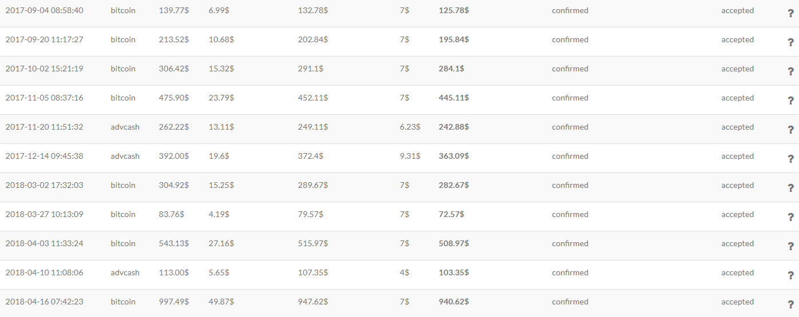Screen dimensions: 799x317
Task: Click advcash in the 2017-12-14 row
Action: coord(125,156)
